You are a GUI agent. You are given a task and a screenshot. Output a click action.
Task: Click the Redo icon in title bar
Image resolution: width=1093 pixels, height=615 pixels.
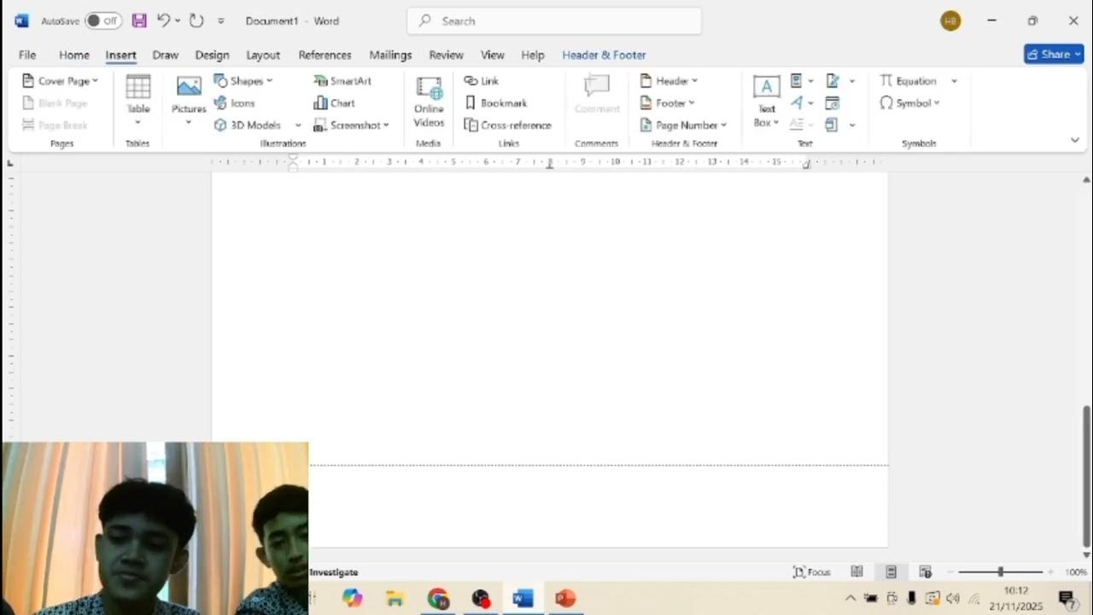(196, 20)
